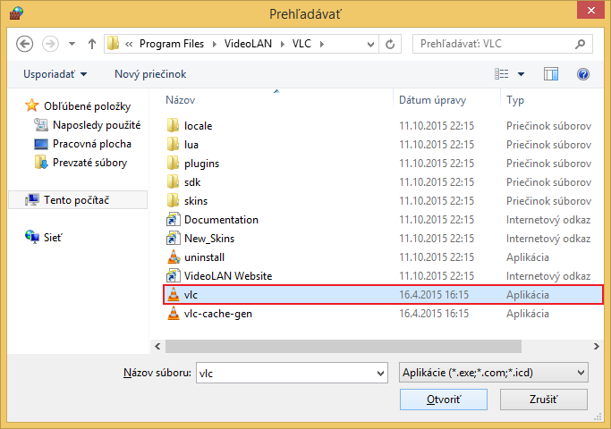Expand the arrow after Program Files breadcrumb
This screenshot has width=611, height=429.
coord(215,44)
